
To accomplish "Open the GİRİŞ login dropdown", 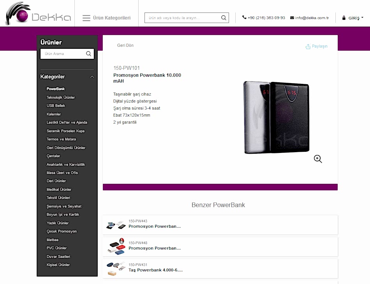I will pos(353,18).
